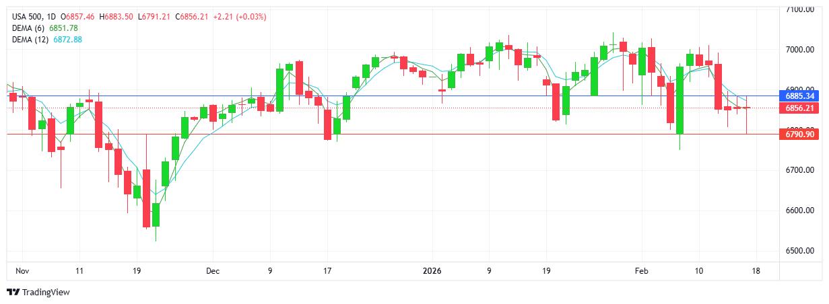Open the TradingView text link
The width and height of the screenshot is (829, 304).
click(46, 293)
